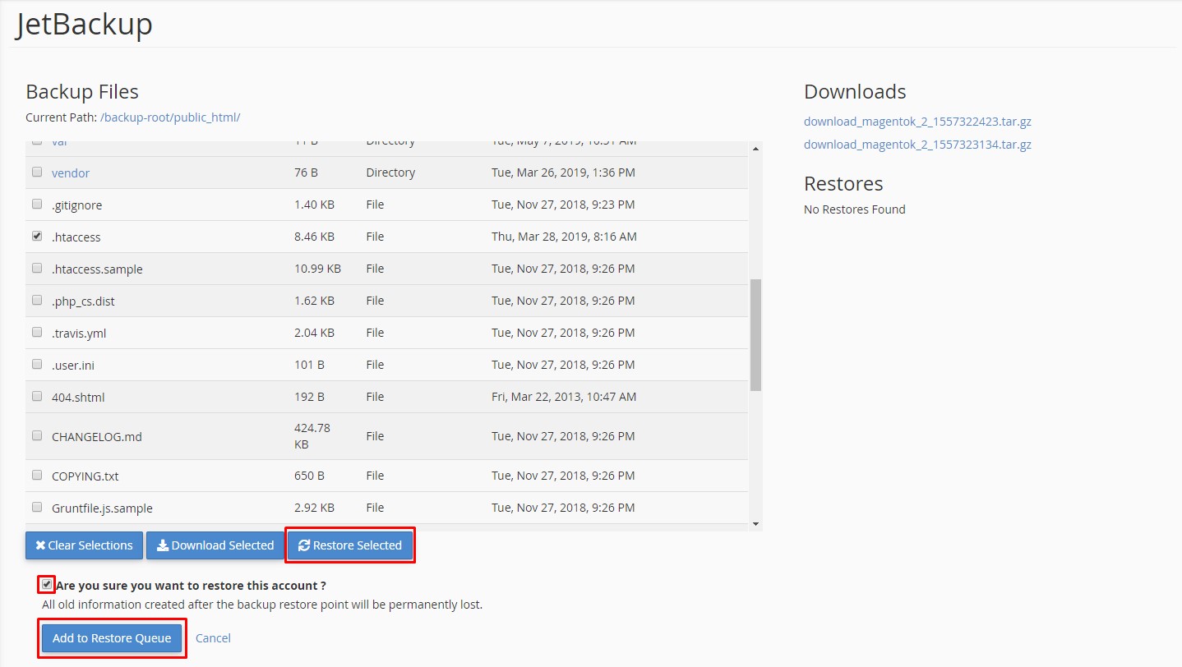
Task: Click the Restore Selected button
Action: coord(350,545)
